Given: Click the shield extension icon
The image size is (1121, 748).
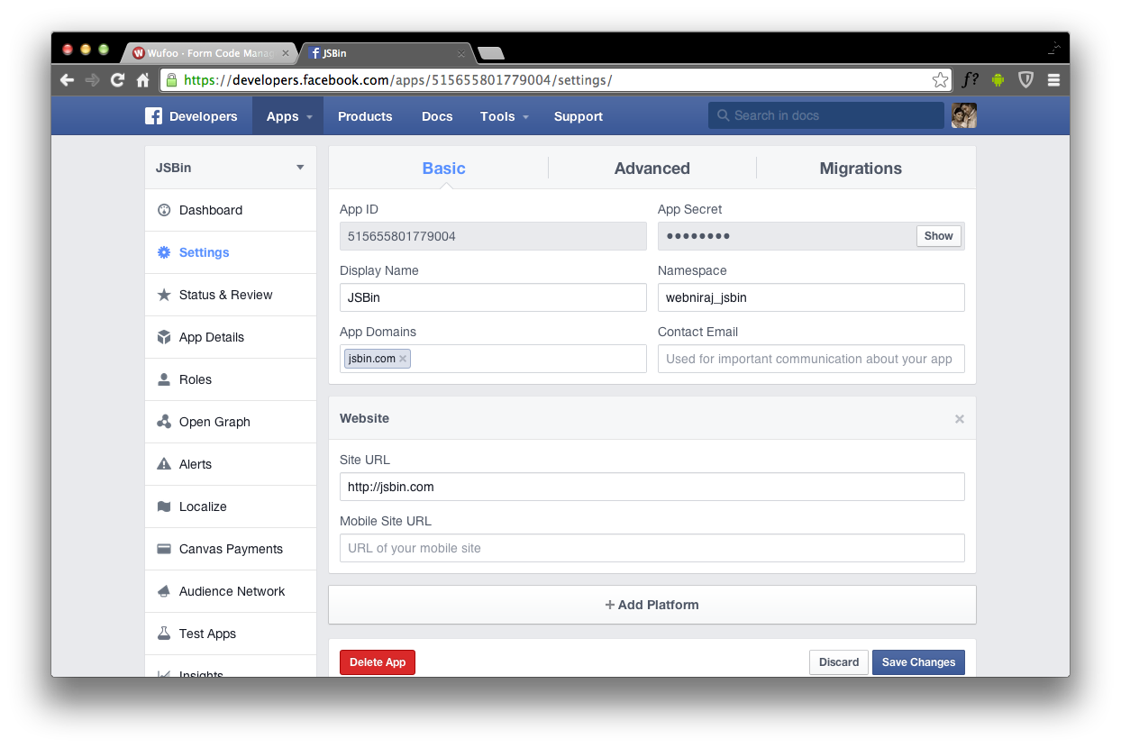Looking at the screenshot, I should point(1025,80).
